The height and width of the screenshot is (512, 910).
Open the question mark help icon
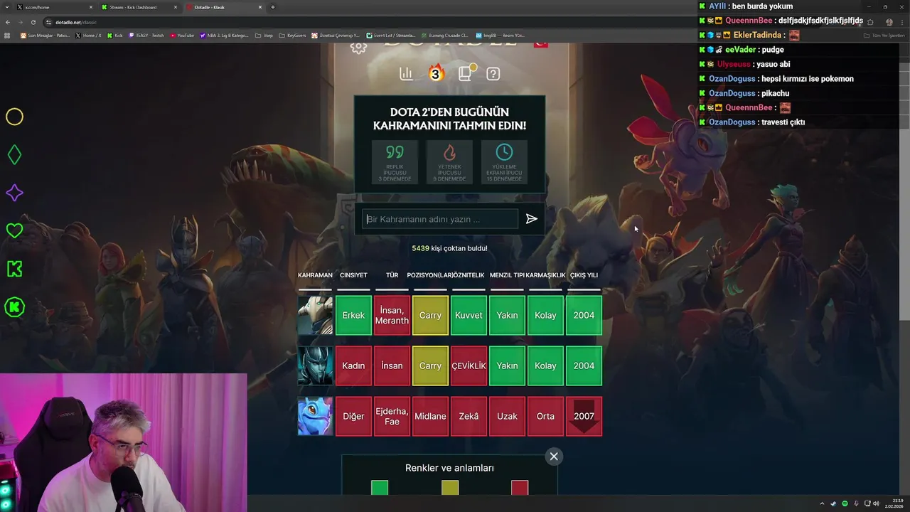(x=493, y=74)
